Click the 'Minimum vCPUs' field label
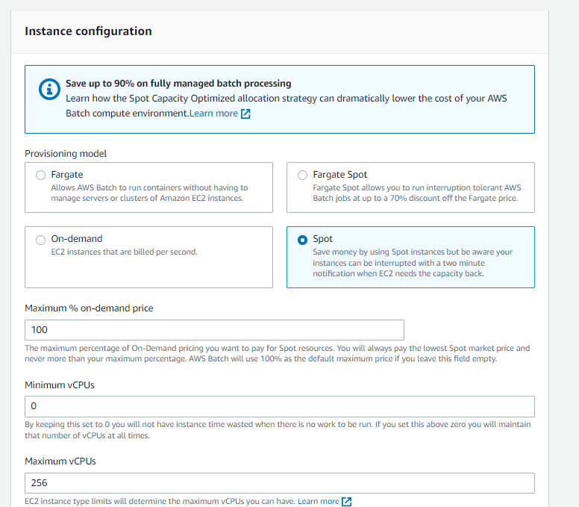579x507 pixels. (60, 385)
